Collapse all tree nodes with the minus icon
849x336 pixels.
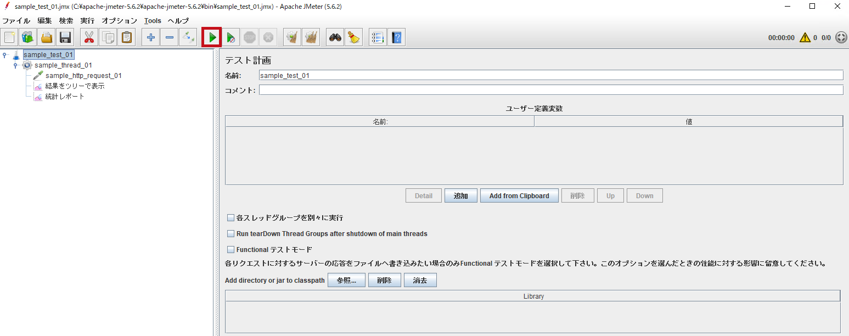[170, 37]
